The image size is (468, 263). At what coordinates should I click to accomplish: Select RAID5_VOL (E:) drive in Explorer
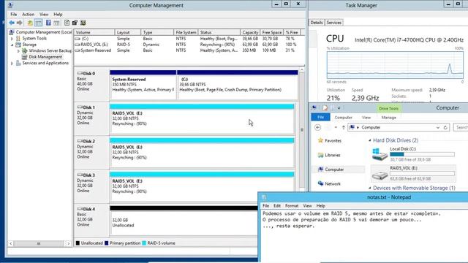point(413,173)
